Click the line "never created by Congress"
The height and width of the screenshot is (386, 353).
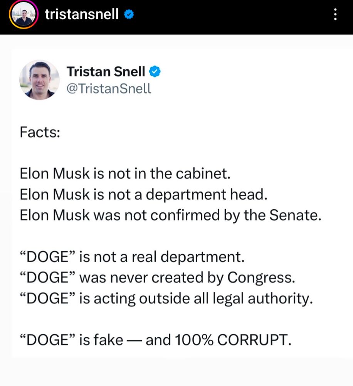157,278
